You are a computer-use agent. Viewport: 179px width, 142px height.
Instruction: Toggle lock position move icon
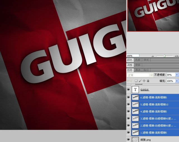(x=144, y=81)
